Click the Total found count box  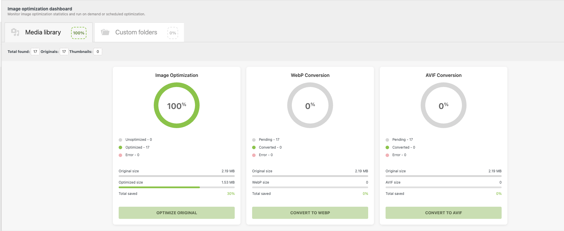(x=35, y=52)
